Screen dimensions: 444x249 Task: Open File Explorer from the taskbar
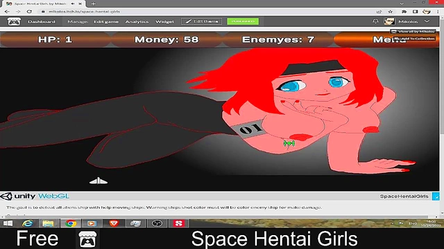click(x=48, y=223)
